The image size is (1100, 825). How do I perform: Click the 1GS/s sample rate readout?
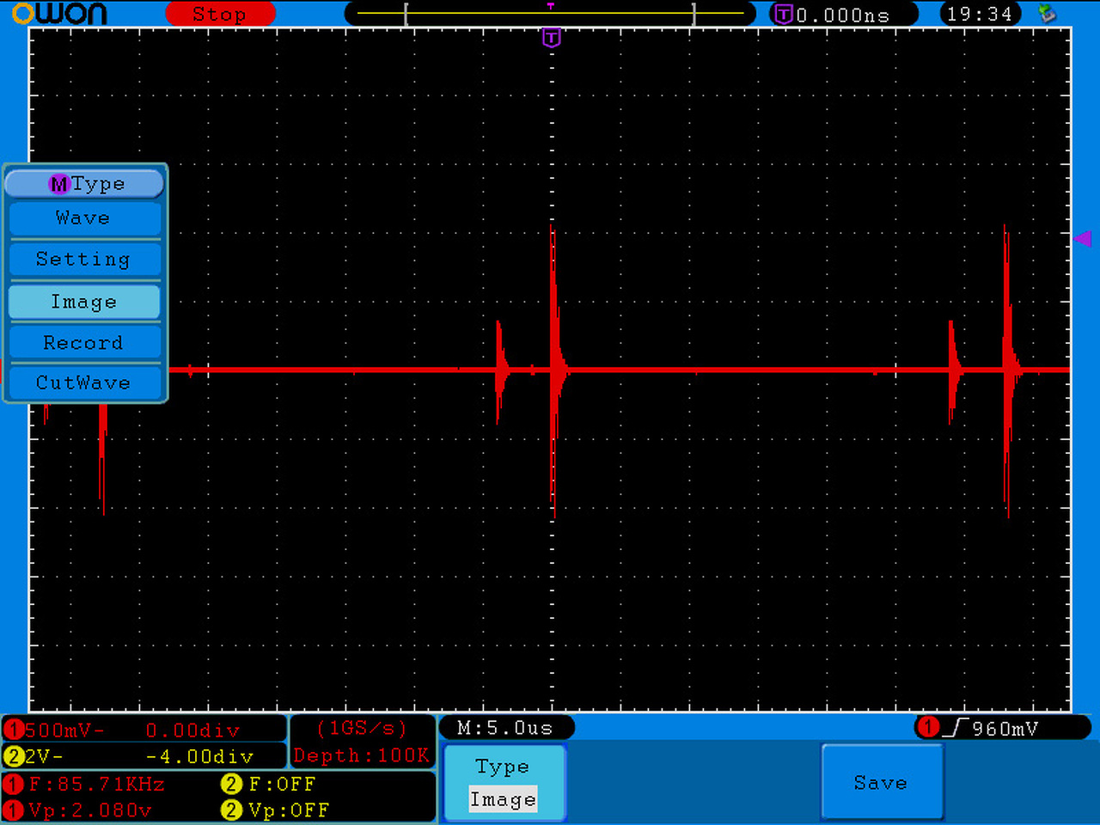362,729
